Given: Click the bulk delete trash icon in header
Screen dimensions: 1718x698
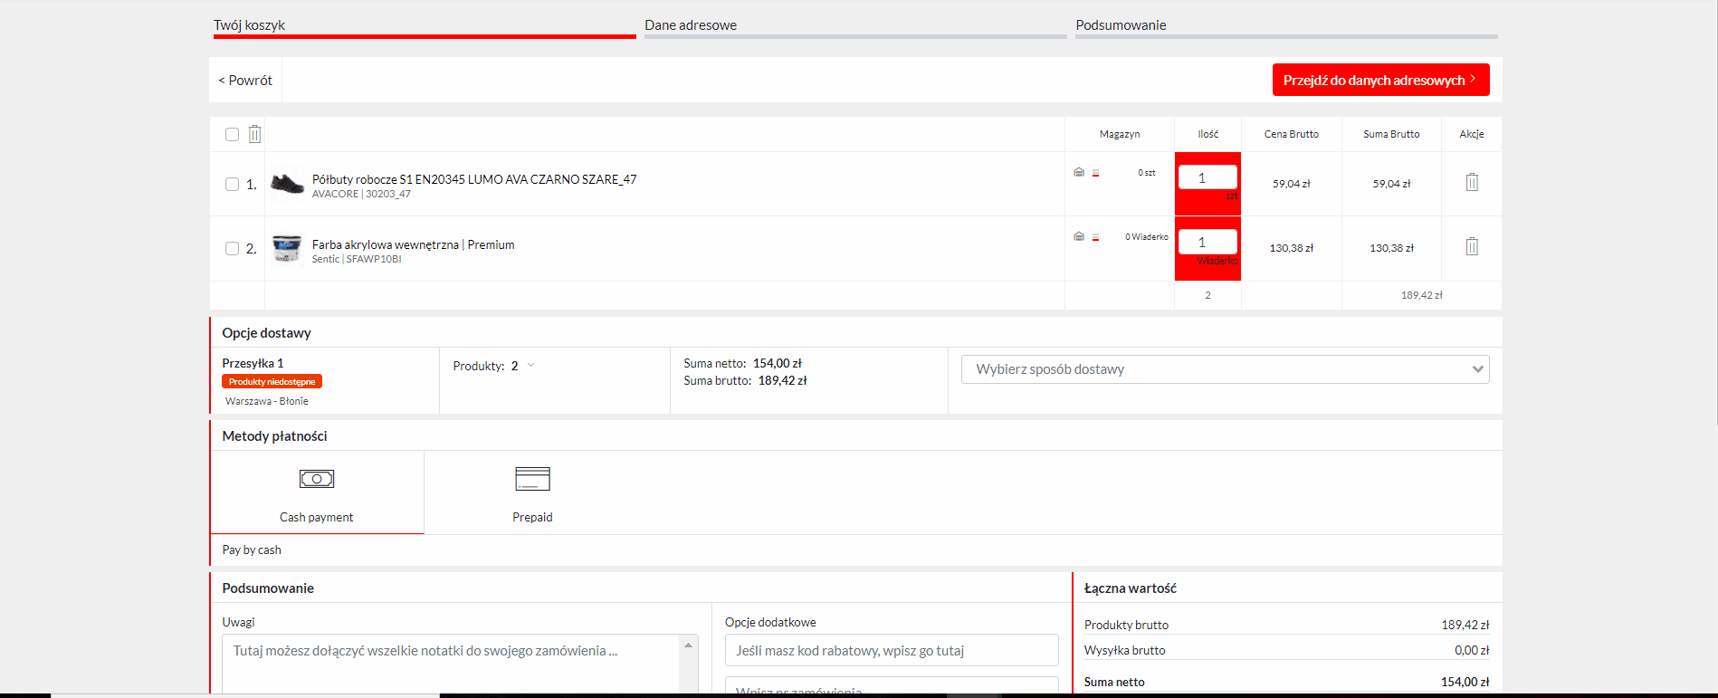Looking at the screenshot, I should pyautogui.click(x=255, y=134).
